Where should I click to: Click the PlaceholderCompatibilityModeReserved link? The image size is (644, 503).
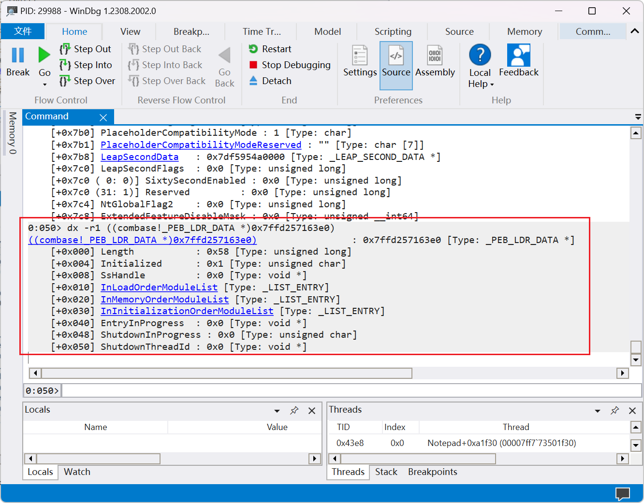(201, 145)
